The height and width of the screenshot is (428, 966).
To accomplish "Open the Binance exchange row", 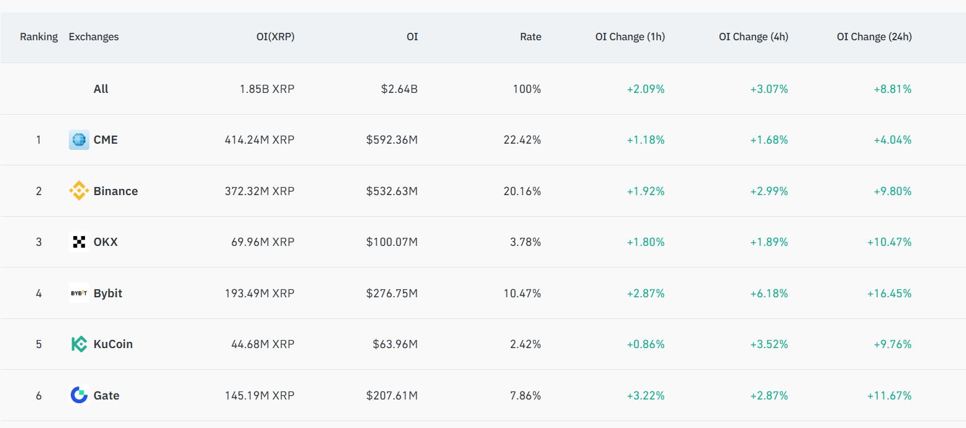I will [115, 191].
